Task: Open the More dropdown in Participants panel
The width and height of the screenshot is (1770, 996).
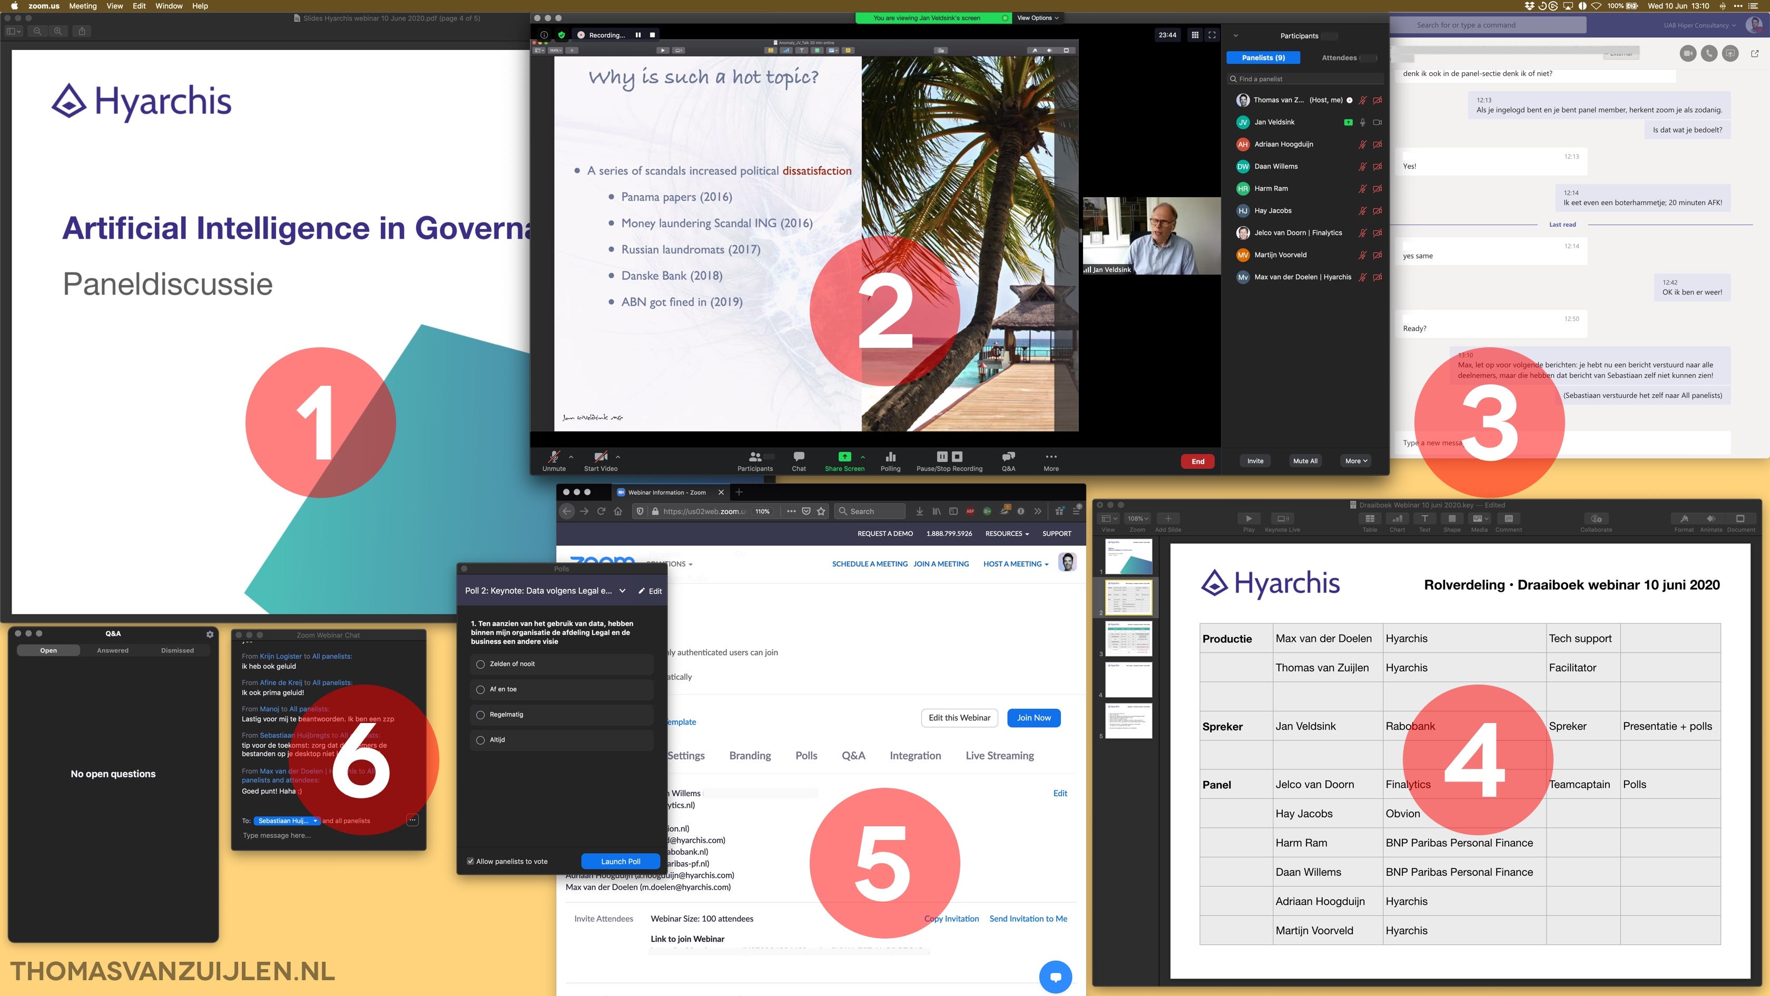Action: 1355,461
